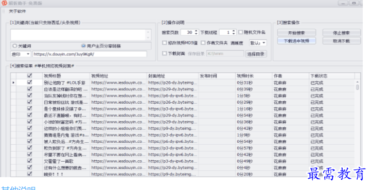Decrease the 下载线程 value with the down arrow
Viewport: 370px width, 190px height.
coord(234,34)
